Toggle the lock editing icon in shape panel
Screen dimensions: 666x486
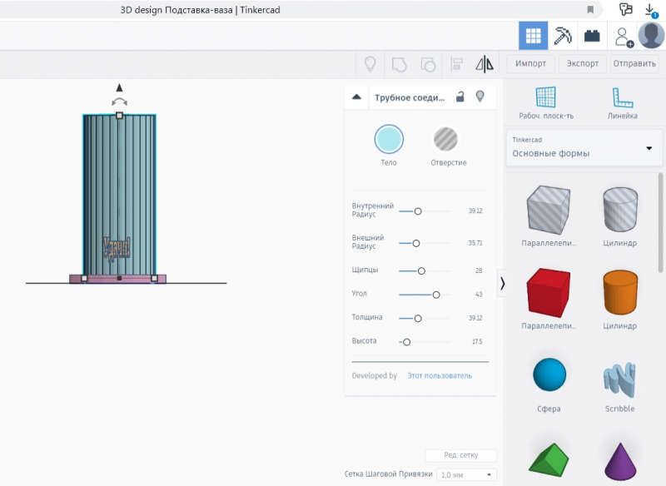pos(460,97)
